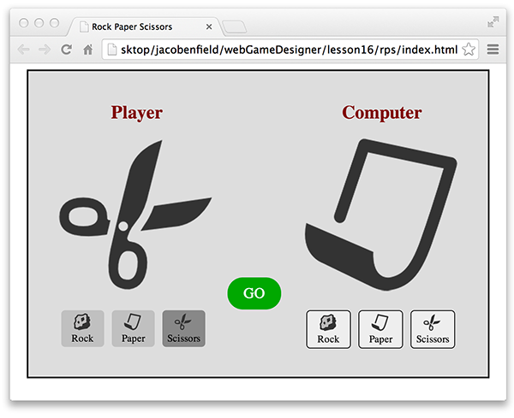
Task: Click the page file icon in address bar
Action: (x=112, y=50)
